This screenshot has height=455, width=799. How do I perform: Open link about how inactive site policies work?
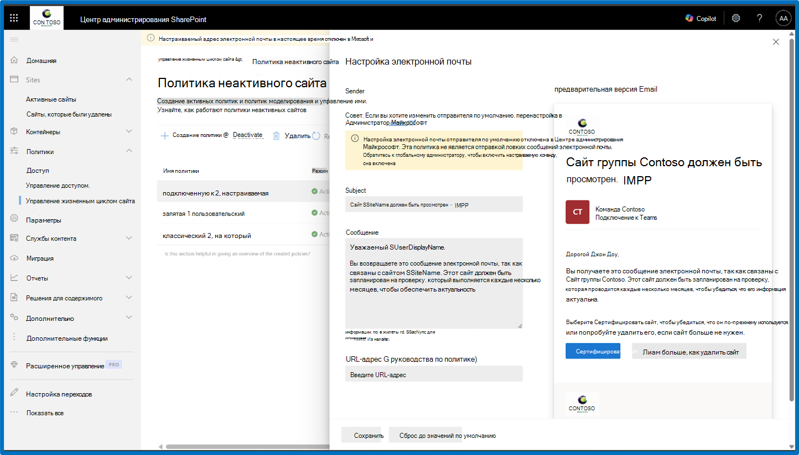coord(232,110)
